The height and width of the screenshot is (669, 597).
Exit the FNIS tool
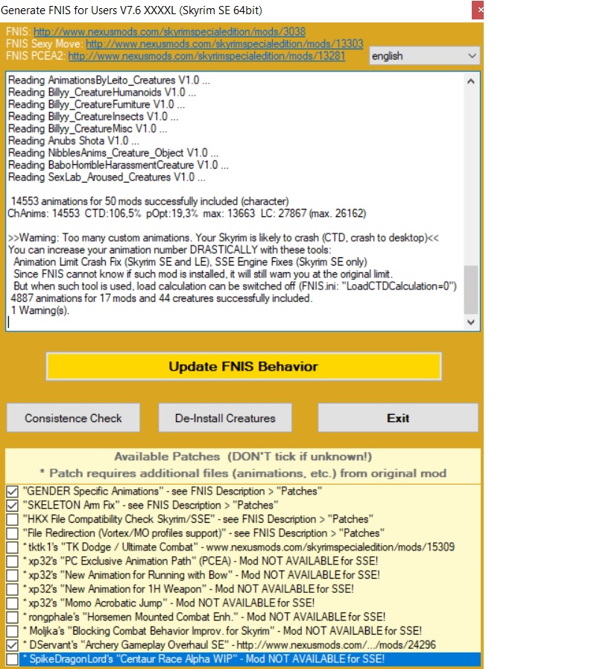pos(398,418)
